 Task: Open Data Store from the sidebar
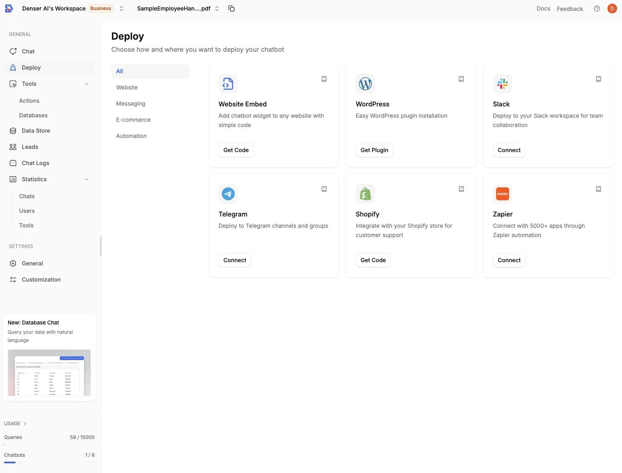36,130
